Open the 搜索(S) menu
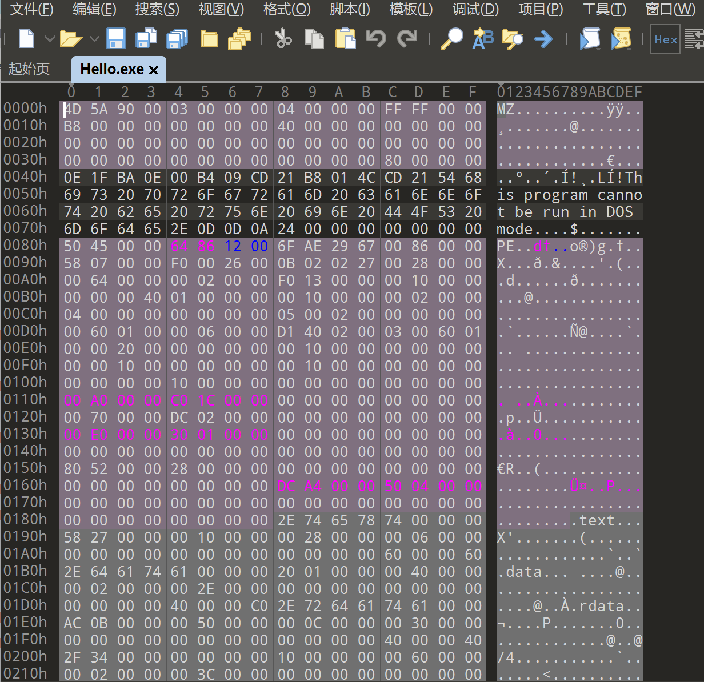The image size is (704, 682). click(x=157, y=10)
